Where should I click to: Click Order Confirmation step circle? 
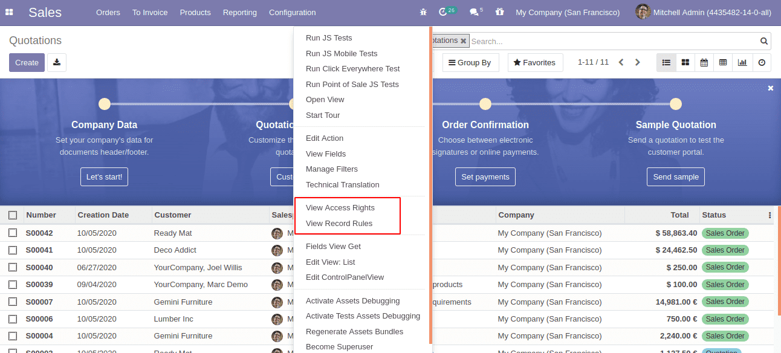(x=485, y=104)
